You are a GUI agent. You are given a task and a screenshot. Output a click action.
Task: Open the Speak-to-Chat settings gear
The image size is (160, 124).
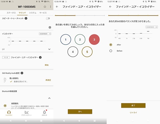coord(50,27)
